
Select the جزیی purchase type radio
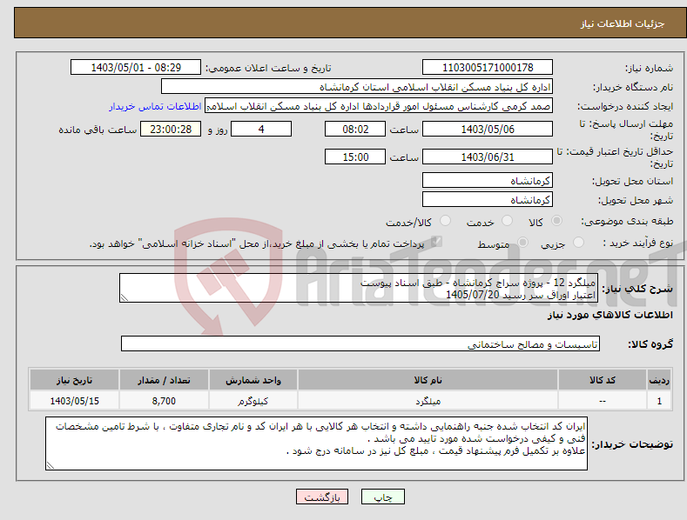(x=578, y=243)
